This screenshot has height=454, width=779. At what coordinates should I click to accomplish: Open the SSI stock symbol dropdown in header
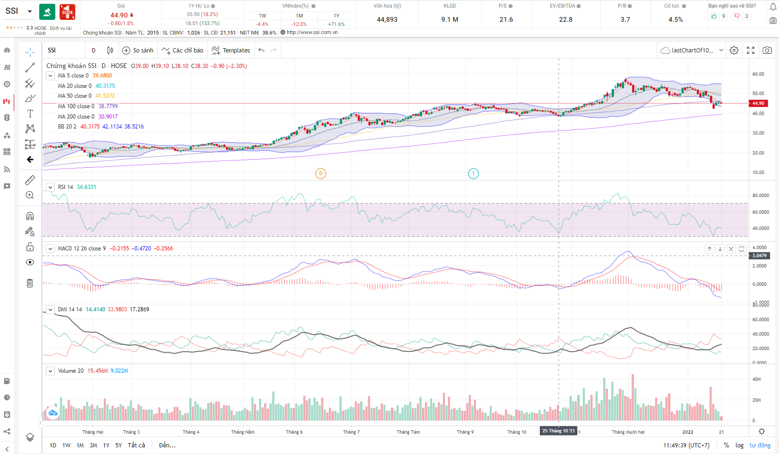30,11
